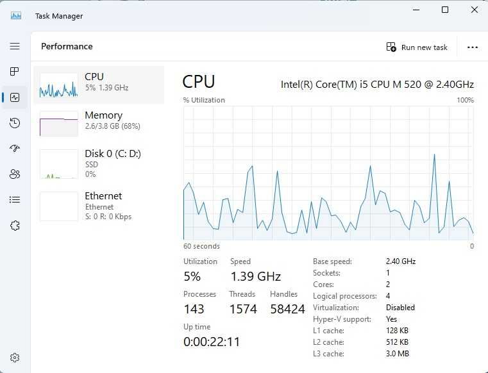The width and height of the screenshot is (488, 373).
Task: Show the Details page icon
Action: (15, 200)
